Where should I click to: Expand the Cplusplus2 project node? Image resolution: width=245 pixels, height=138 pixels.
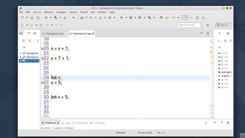click(x=21, y=57)
